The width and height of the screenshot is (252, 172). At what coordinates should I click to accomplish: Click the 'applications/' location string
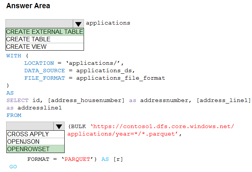93,63
